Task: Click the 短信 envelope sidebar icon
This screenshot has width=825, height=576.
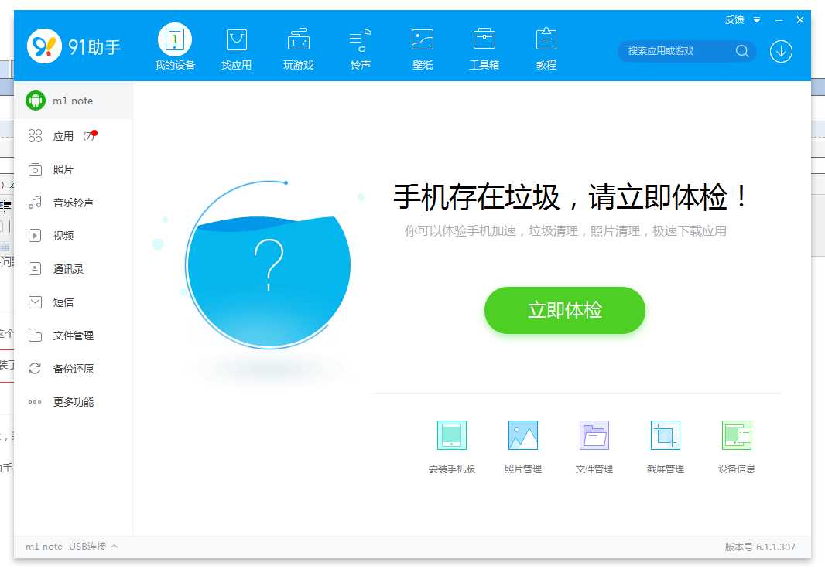Action: pos(36,302)
